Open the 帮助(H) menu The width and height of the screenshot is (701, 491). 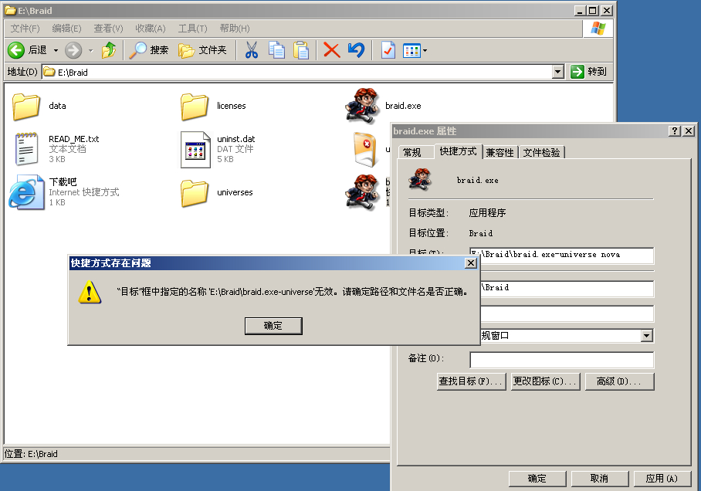pyautogui.click(x=235, y=29)
